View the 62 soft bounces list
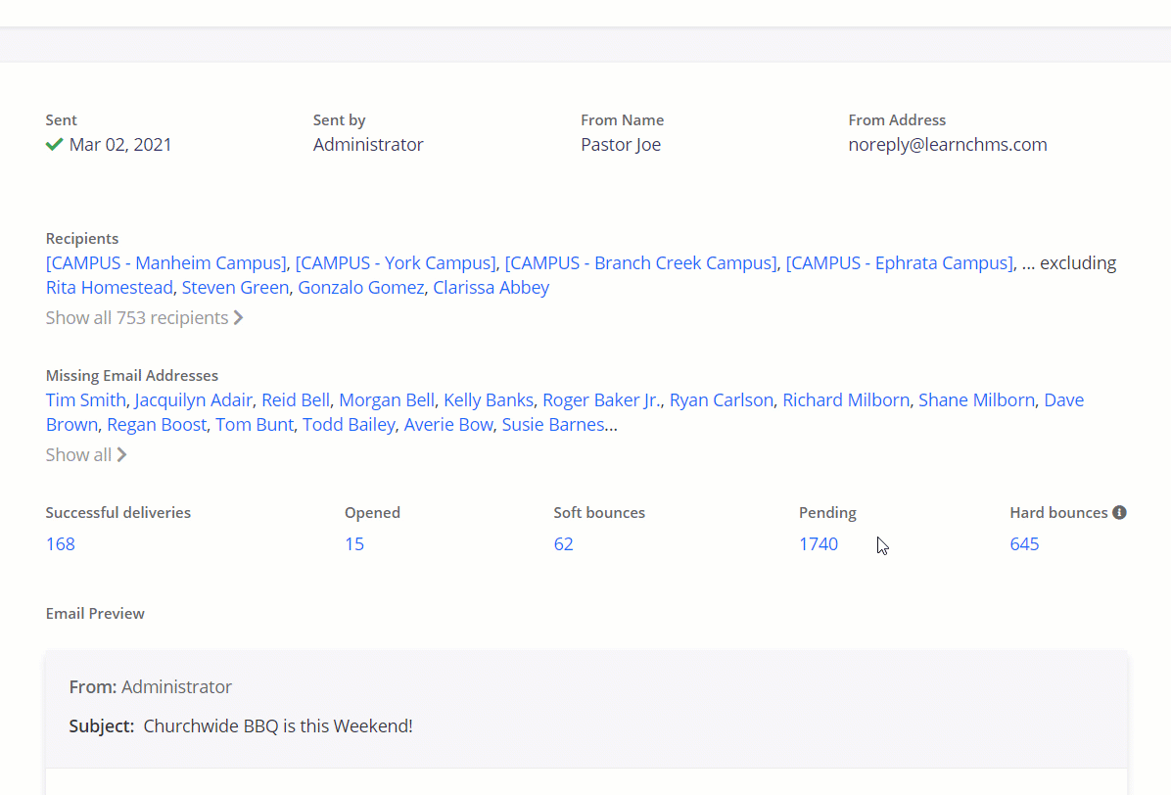Screen dimensions: 1171x795 [x=563, y=544]
